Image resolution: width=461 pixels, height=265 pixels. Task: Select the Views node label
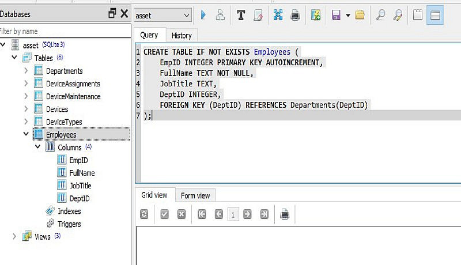coord(42,237)
